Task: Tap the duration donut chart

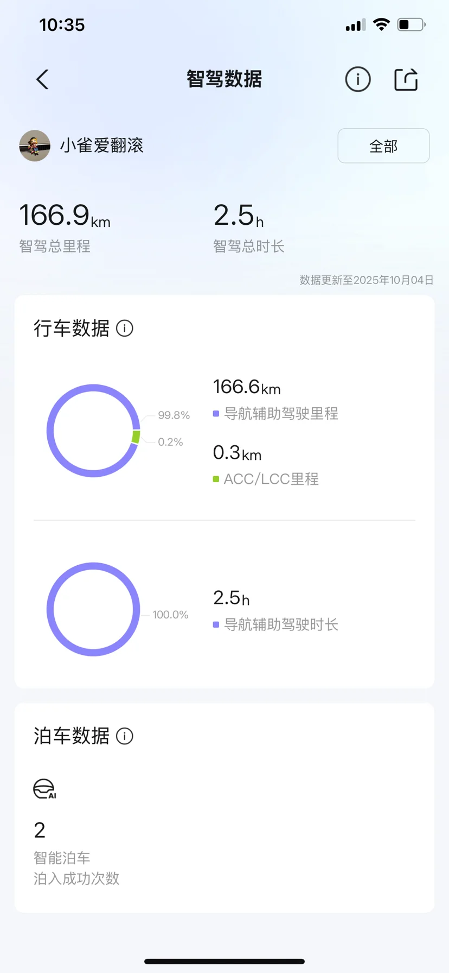Action: coord(93,609)
